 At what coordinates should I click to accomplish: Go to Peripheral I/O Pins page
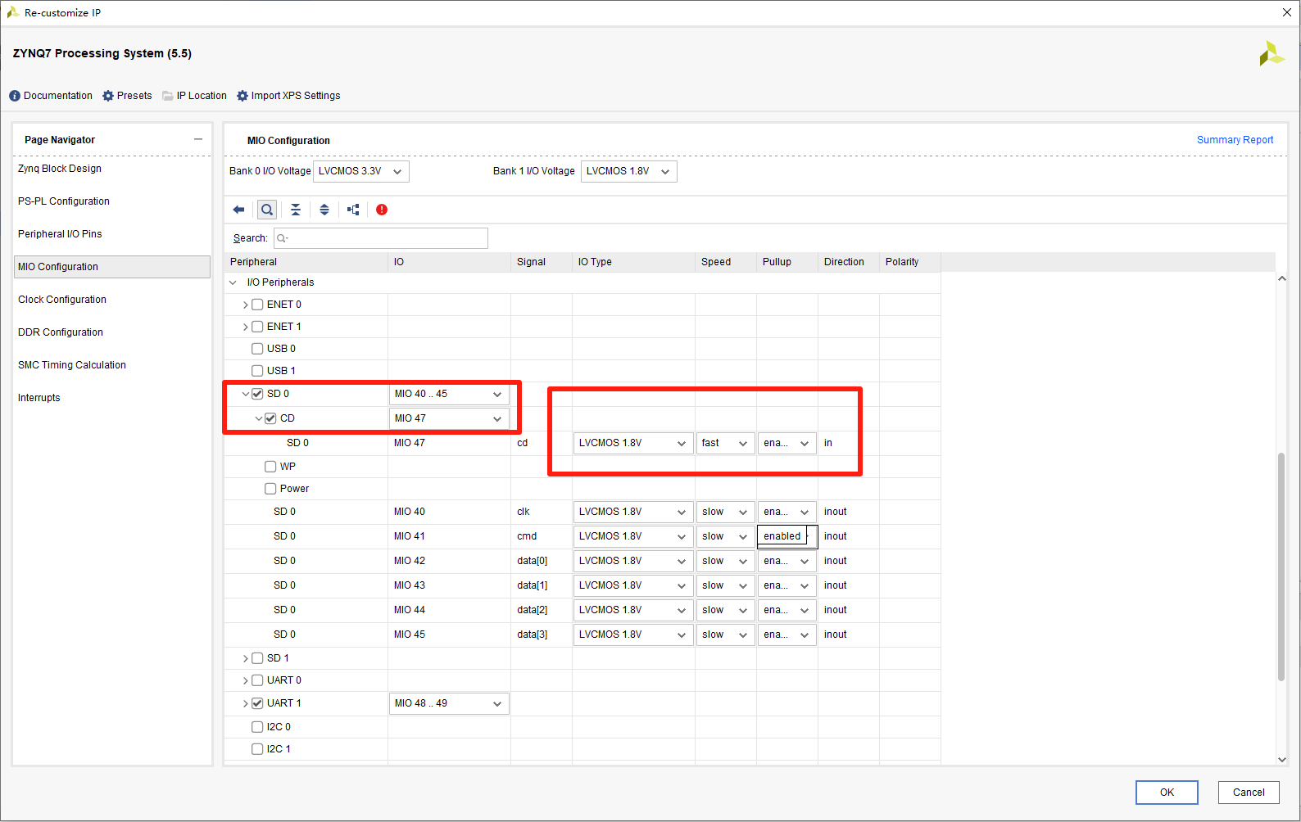coord(60,234)
